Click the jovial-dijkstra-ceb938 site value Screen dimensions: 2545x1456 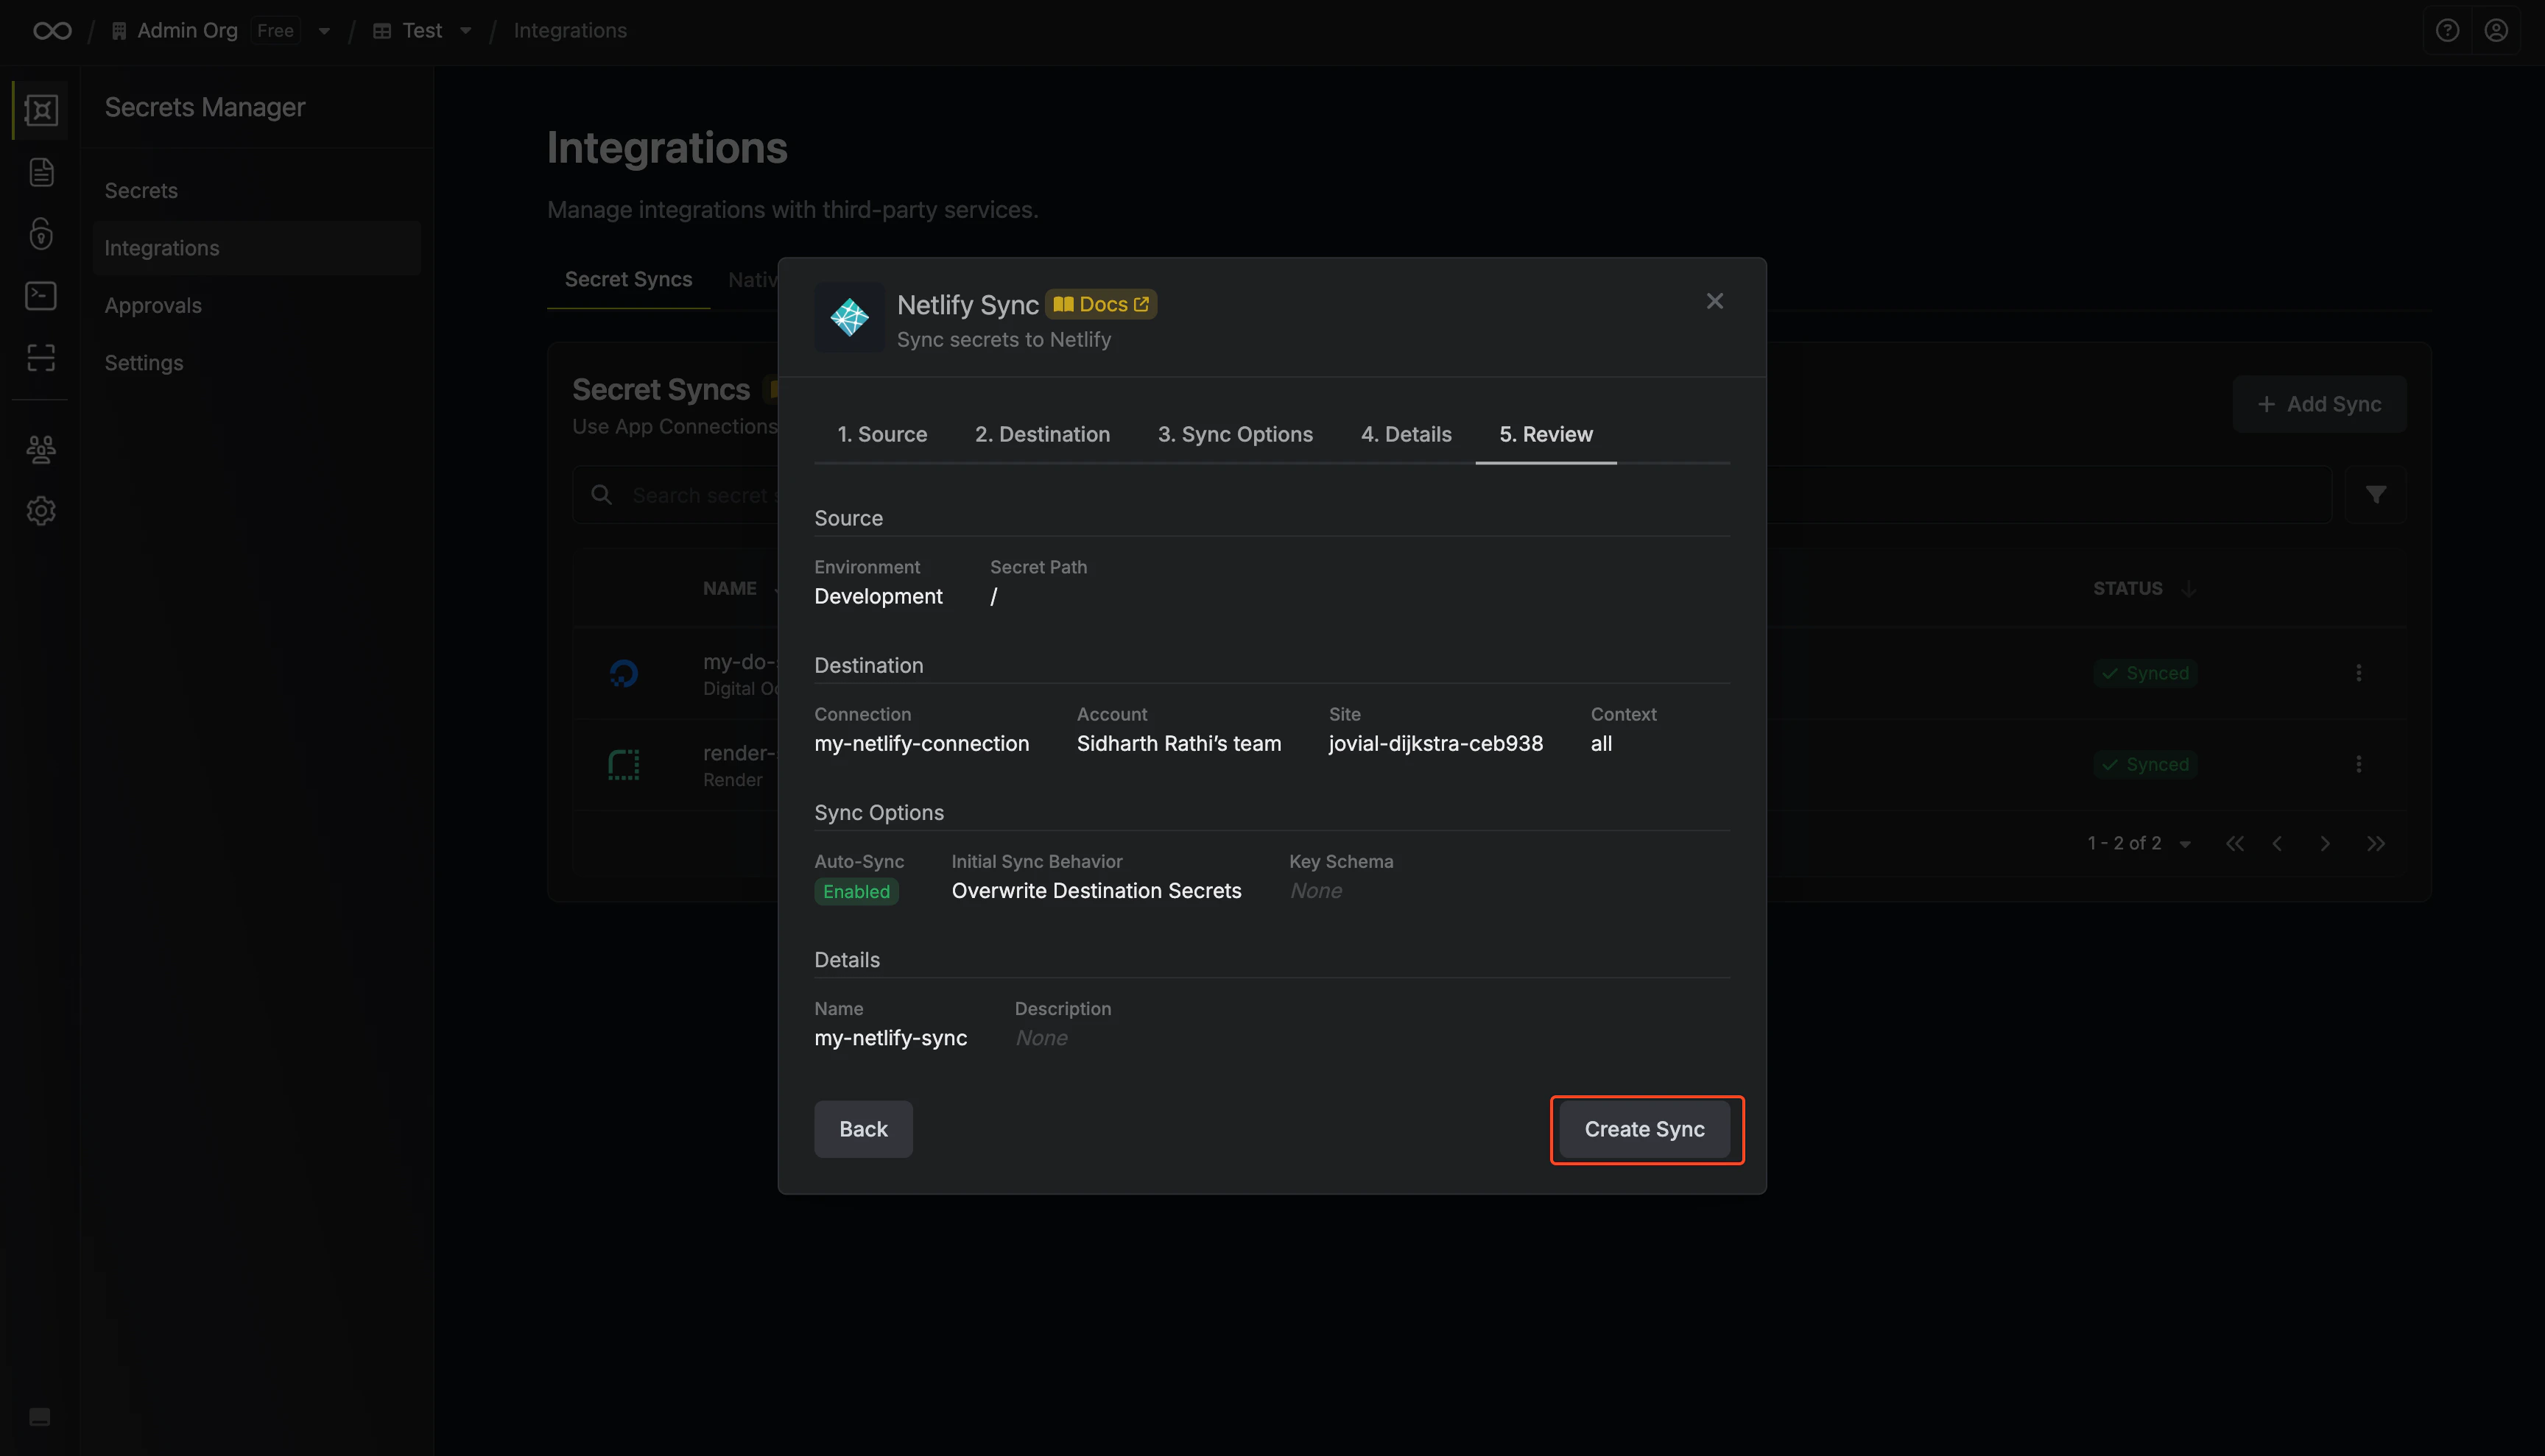[1435, 744]
